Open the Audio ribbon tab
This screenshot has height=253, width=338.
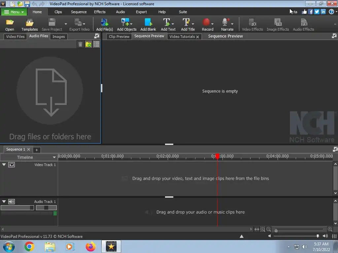click(120, 12)
